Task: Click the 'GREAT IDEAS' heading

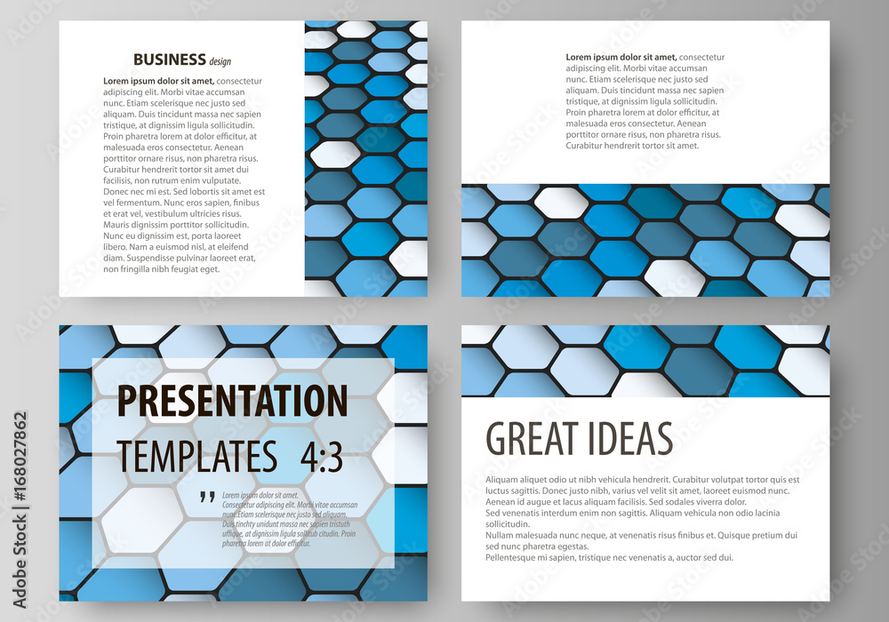Action: click(579, 439)
